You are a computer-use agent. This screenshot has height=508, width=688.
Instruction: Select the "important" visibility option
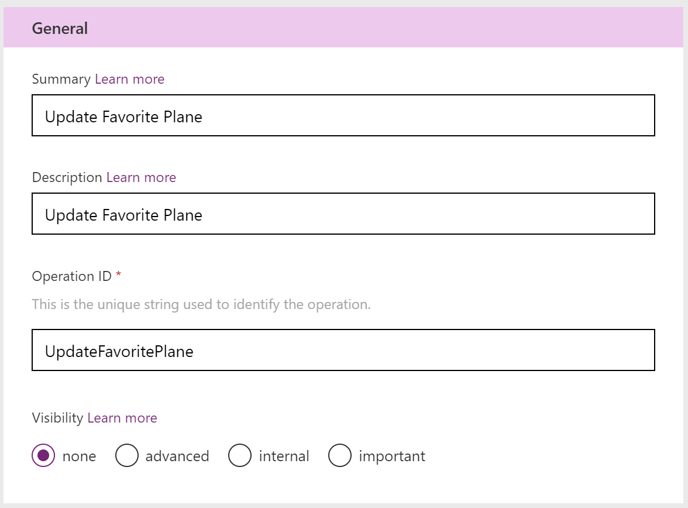pyautogui.click(x=340, y=455)
